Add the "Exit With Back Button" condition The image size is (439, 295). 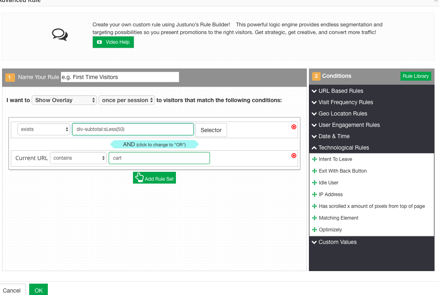[343, 171]
